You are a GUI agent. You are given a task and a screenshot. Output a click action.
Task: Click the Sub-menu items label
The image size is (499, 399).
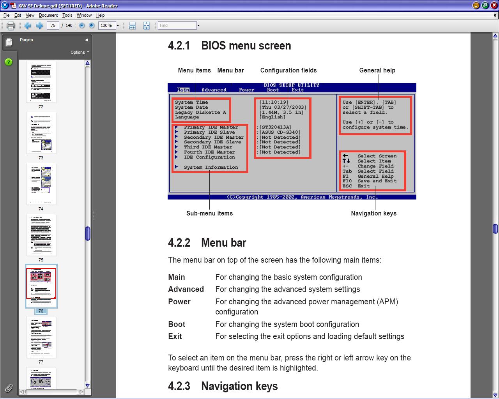tap(209, 213)
